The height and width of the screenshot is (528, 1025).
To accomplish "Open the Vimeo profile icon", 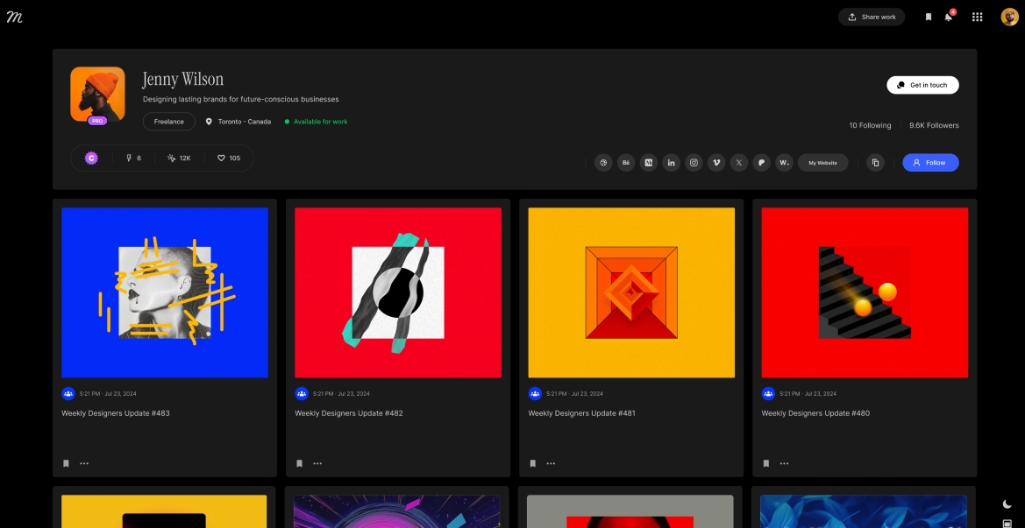I will pyautogui.click(x=716, y=163).
